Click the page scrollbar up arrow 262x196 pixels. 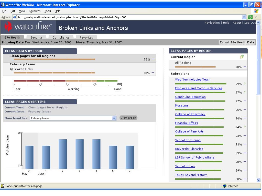(x=258, y=22)
